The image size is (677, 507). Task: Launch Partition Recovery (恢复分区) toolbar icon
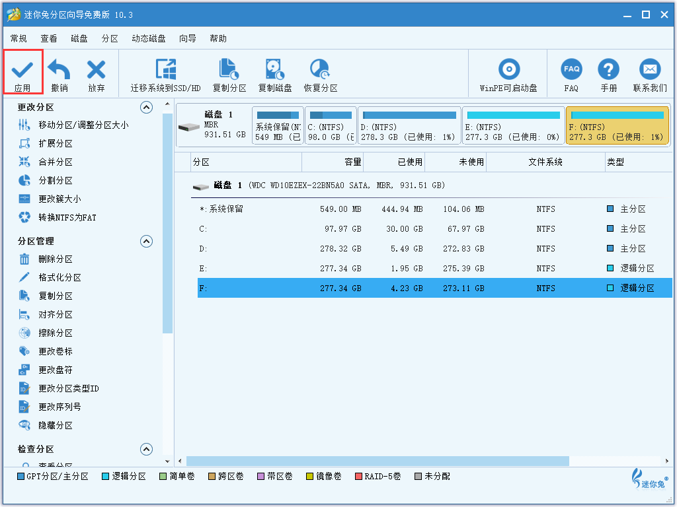(320, 69)
